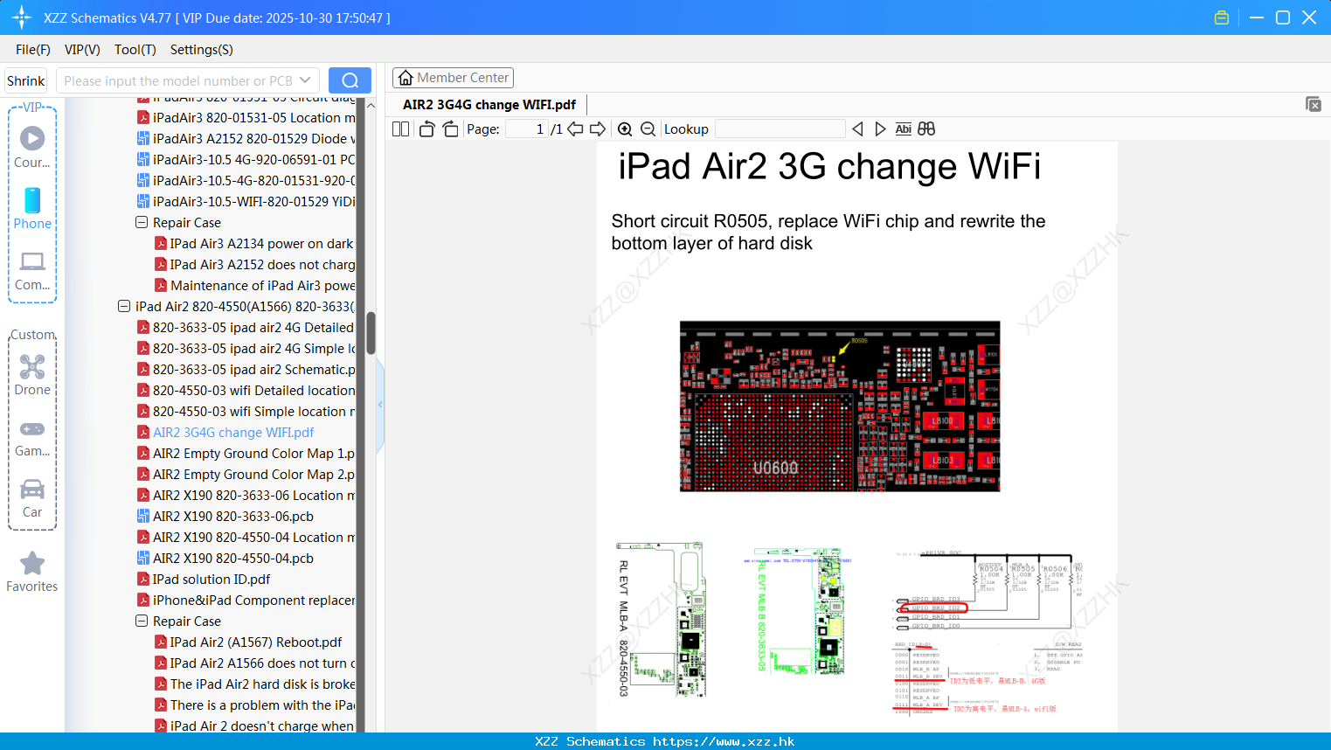This screenshot has width=1331, height=750.
Task: Open iPhone&iPad Component replacement file
Action: [246, 601]
